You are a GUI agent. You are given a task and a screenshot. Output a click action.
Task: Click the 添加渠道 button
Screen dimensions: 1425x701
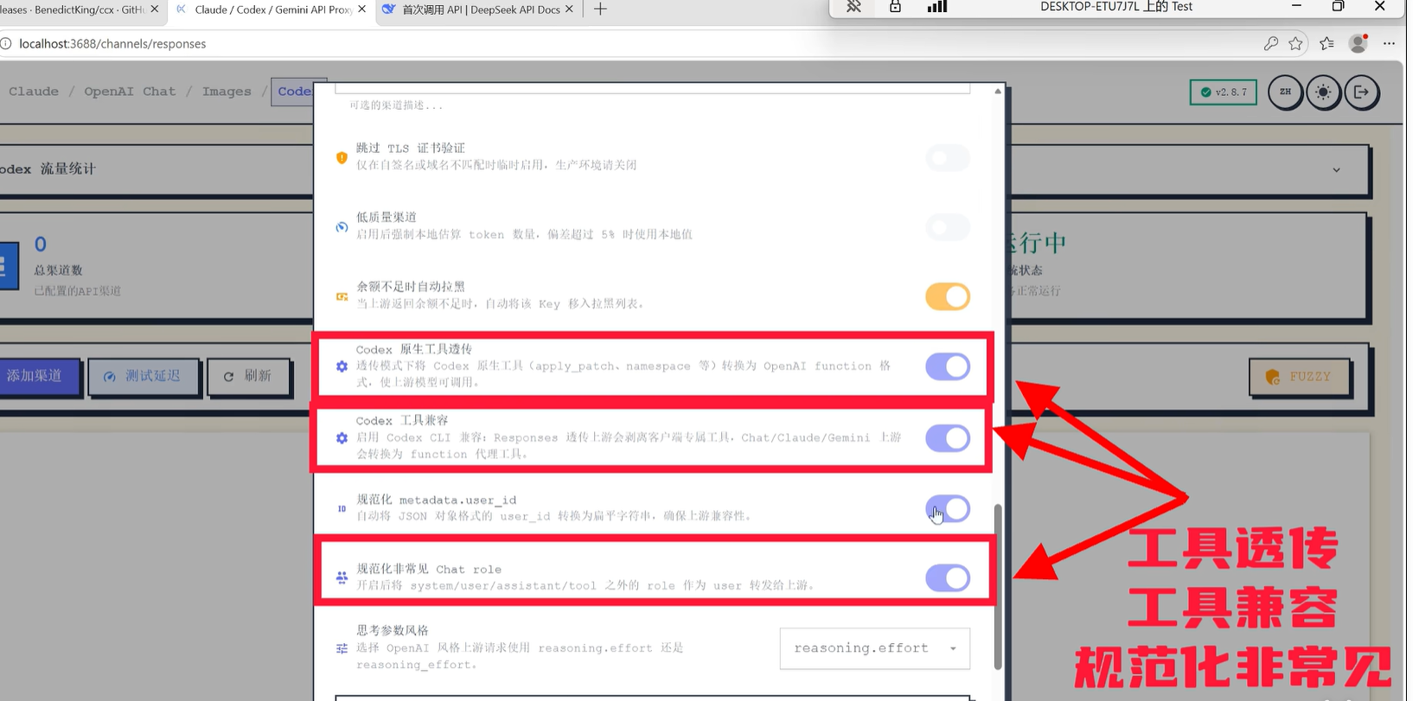(x=39, y=376)
